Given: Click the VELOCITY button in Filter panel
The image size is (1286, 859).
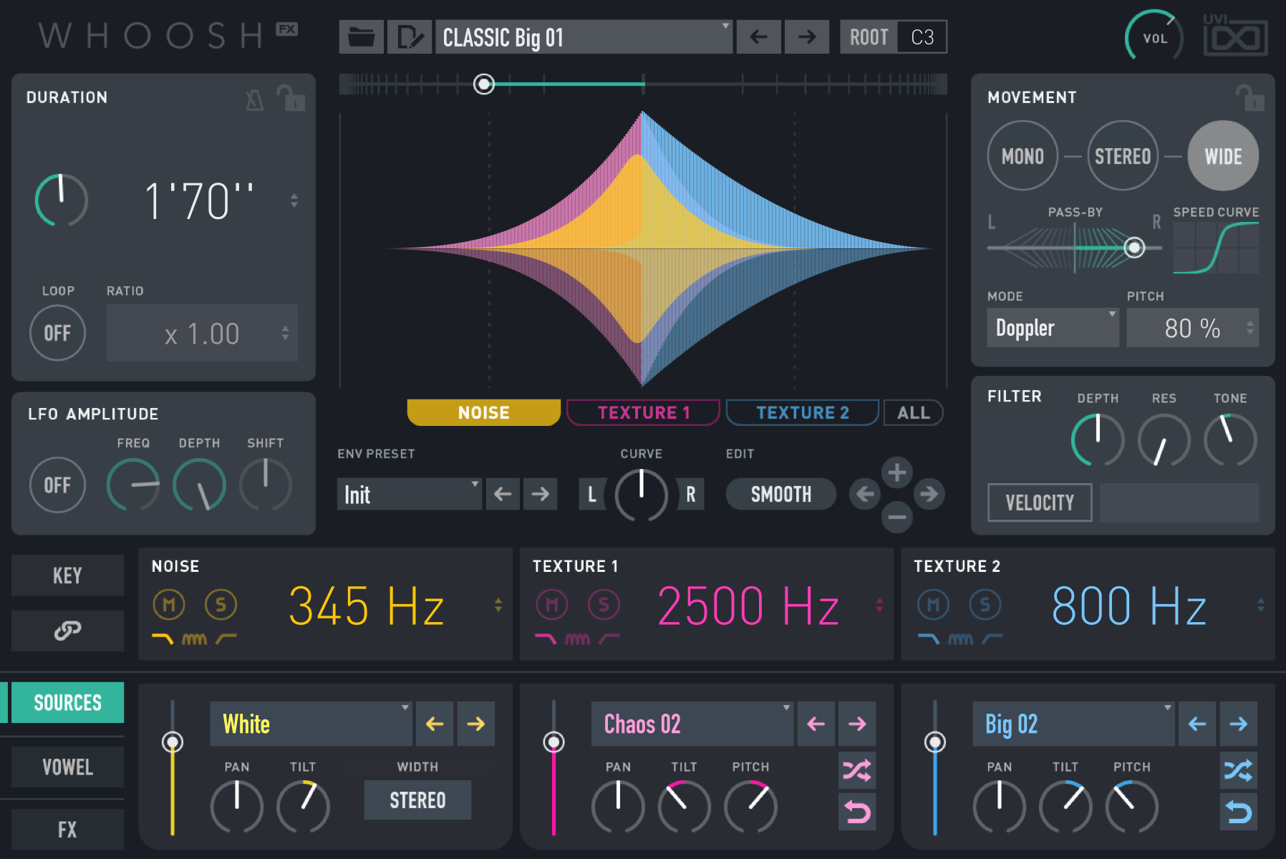Looking at the screenshot, I should 1039,502.
